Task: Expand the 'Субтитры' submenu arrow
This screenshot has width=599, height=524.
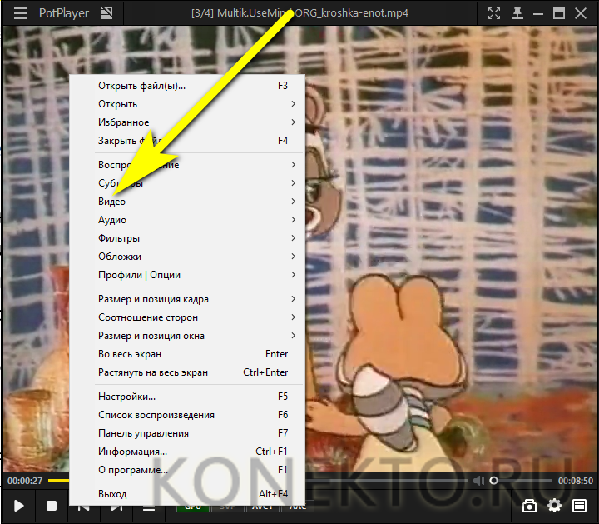Action: pyautogui.click(x=293, y=183)
